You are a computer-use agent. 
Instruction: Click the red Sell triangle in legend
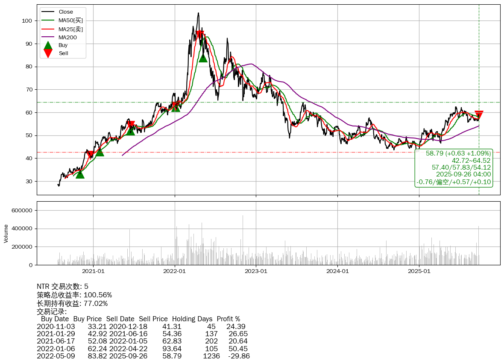[x=48, y=53]
